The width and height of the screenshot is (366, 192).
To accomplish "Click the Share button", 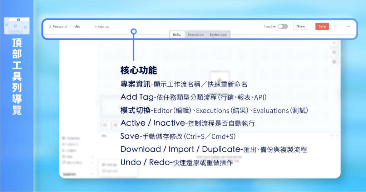I will (300, 26).
